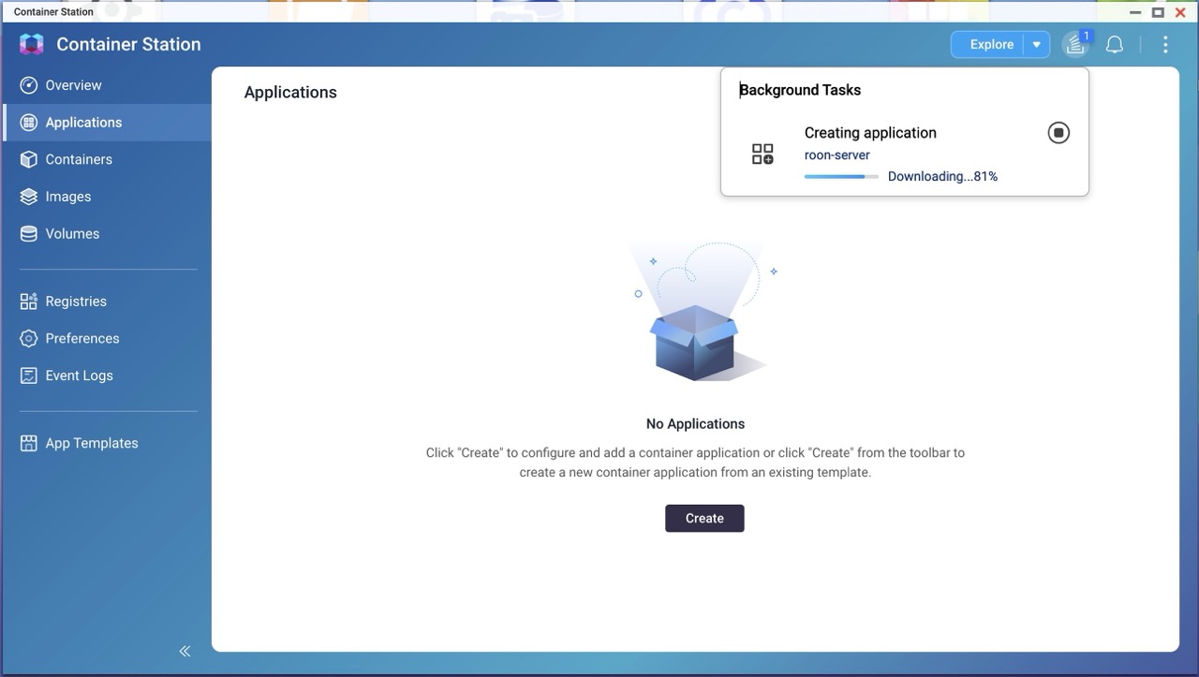1199x677 pixels.
Task: Click the Registries grid icon
Action: tap(29, 302)
